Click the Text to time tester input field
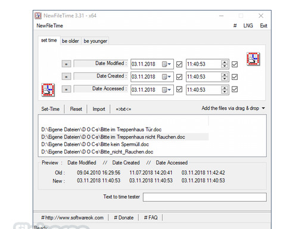Screen dimensions: 305x229 pyautogui.click(x=205, y=197)
